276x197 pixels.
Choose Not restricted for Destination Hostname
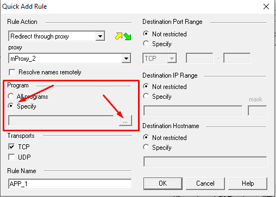(146, 137)
